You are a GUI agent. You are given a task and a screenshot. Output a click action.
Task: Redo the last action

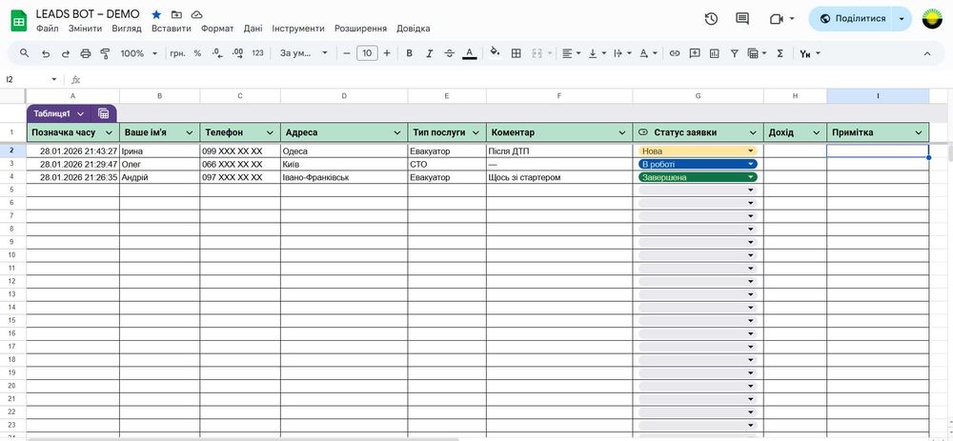tap(66, 53)
